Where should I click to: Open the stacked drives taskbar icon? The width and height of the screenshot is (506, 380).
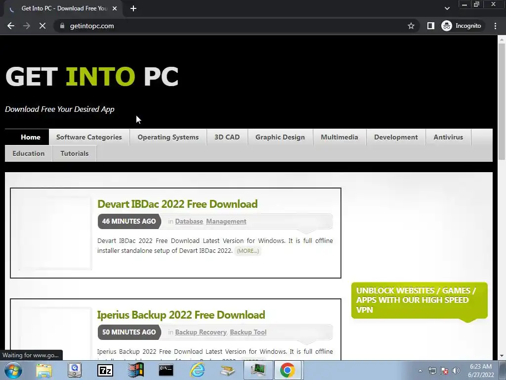tap(227, 370)
